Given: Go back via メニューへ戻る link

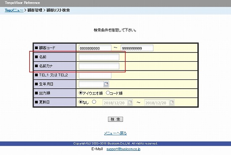Looking at the screenshot, I should click(x=115, y=133).
